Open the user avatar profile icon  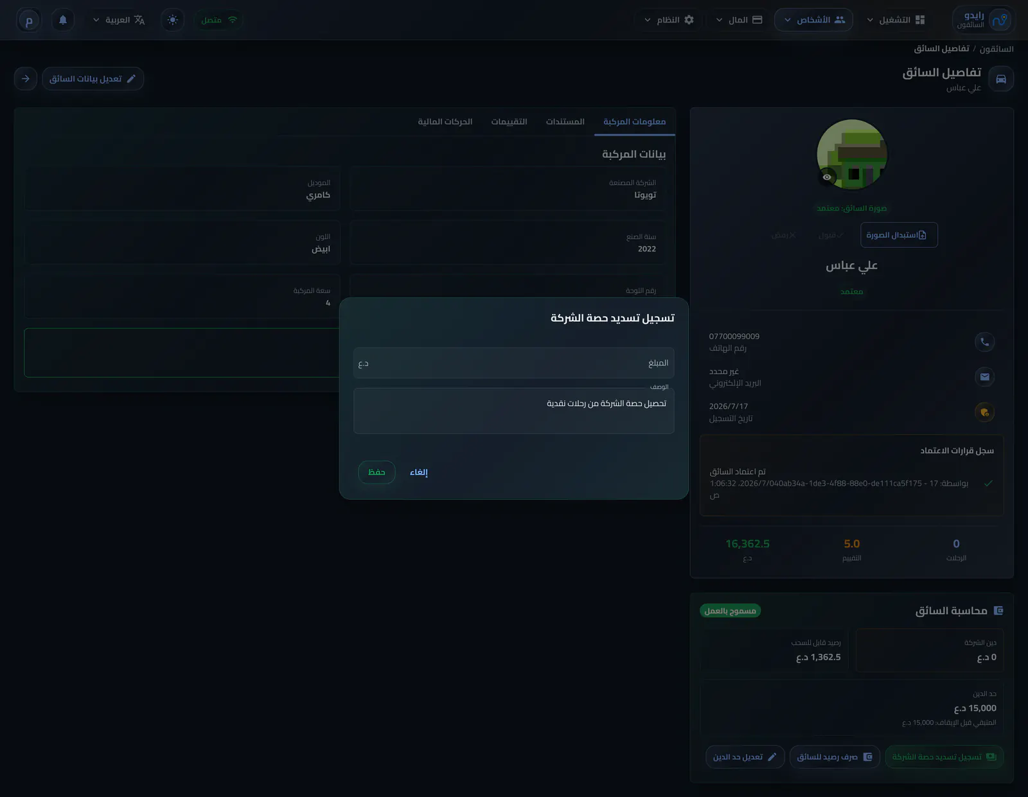29,20
